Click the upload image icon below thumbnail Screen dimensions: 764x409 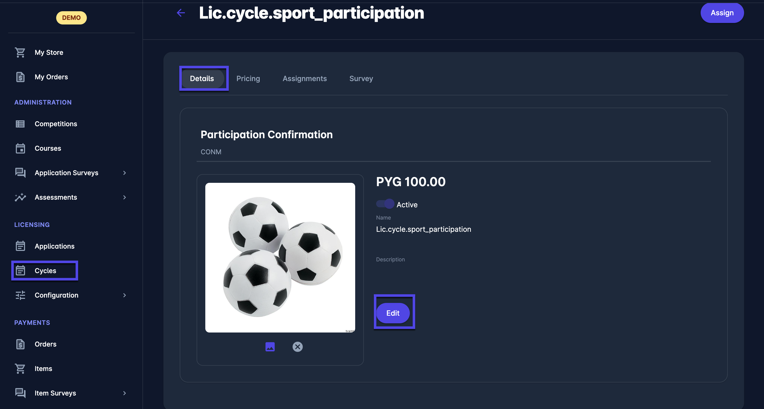270,347
